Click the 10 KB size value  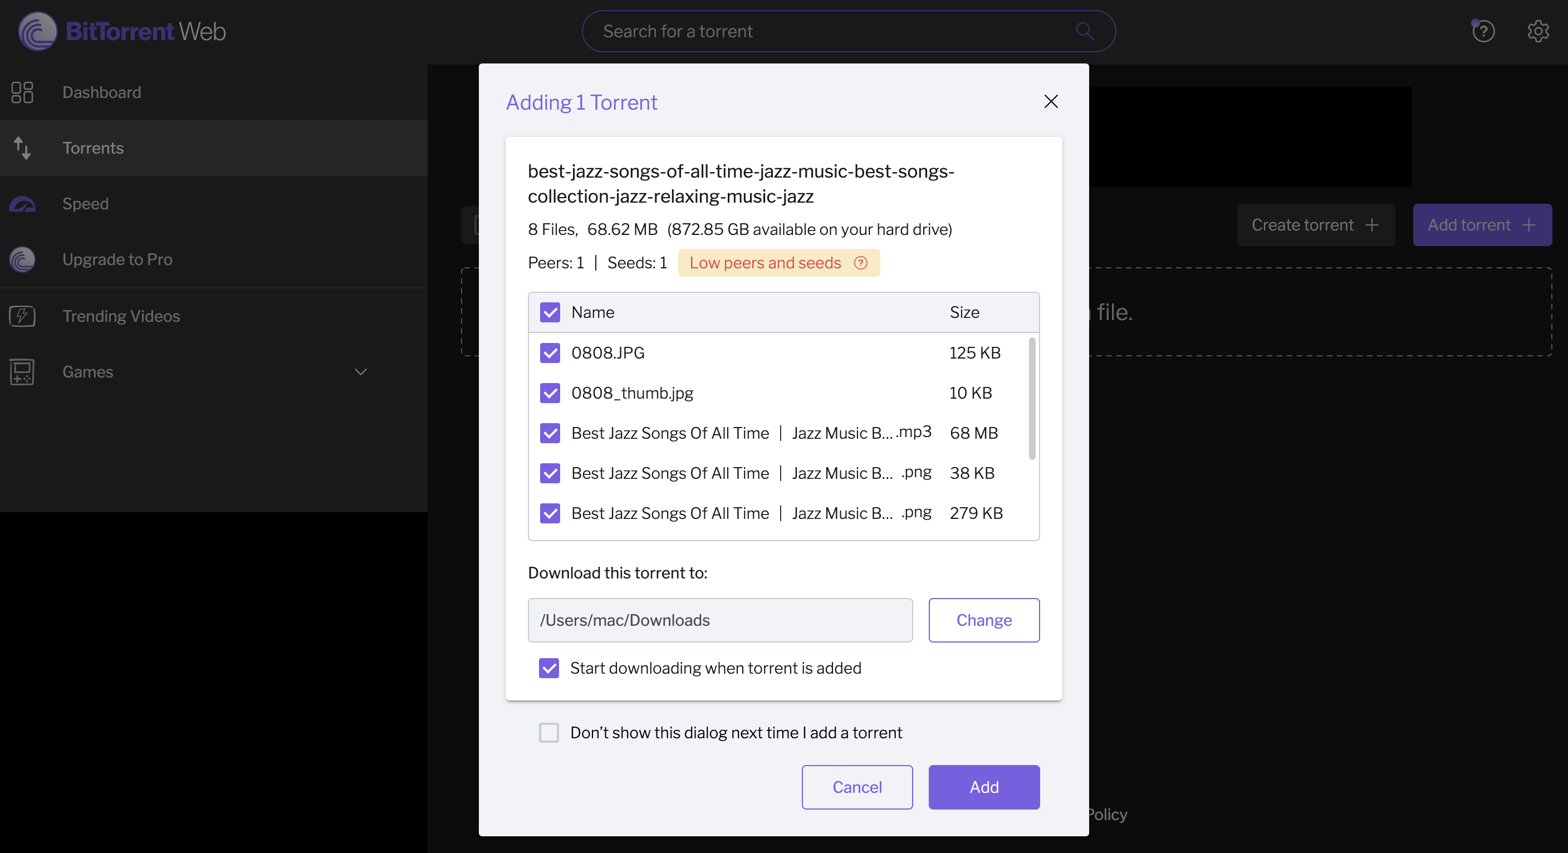971,393
